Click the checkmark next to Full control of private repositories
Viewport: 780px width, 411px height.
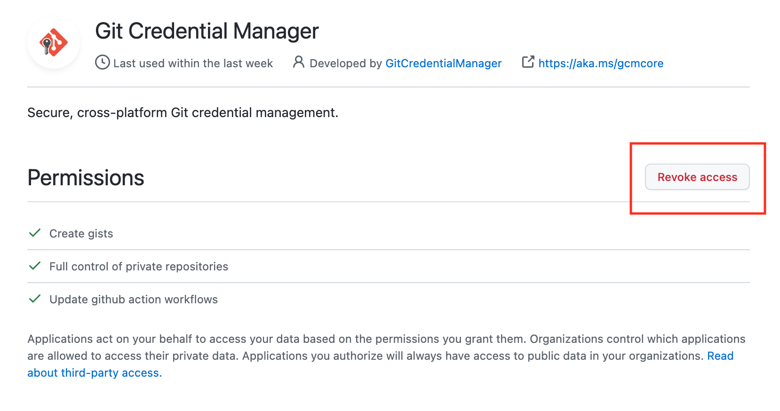pyautogui.click(x=35, y=266)
